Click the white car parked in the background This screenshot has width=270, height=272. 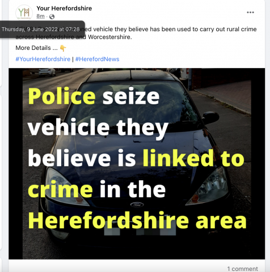[x=47, y=73]
